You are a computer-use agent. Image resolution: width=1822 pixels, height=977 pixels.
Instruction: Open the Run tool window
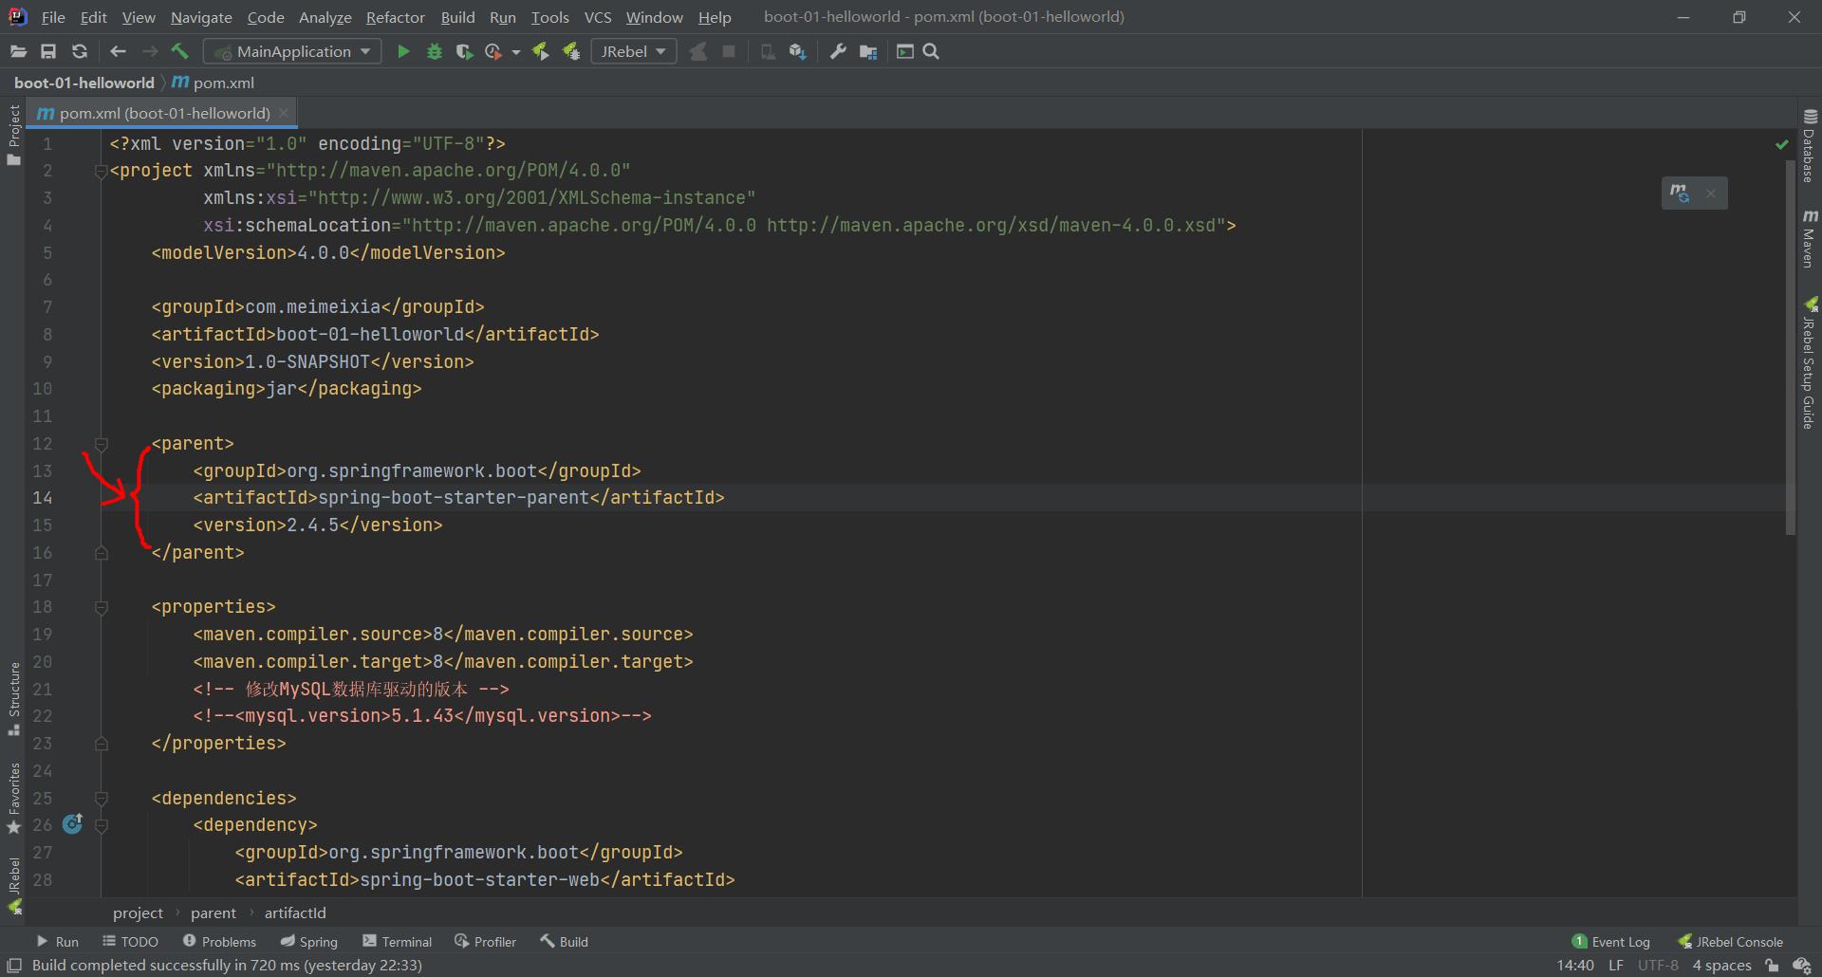pos(57,942)
